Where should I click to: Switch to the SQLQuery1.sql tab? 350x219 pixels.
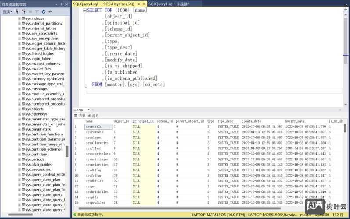pyautogui.click(x=168, y=4)
